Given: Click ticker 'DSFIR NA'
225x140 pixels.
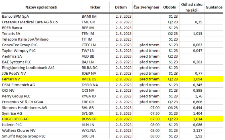Looking at the screenshot, I should pyautogui.click(x=90, y=85).
